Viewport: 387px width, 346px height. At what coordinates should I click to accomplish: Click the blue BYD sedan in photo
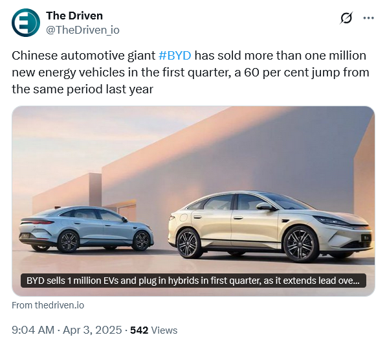[86, 229]
